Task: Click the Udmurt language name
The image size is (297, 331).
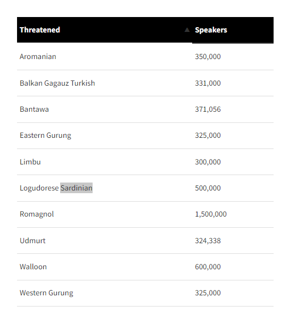Action: coord(32,241)
